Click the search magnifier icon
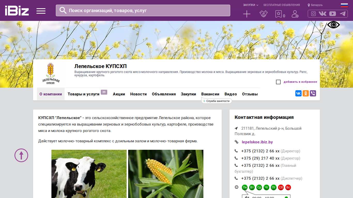The image size is (353, 198). click(63, 10)
